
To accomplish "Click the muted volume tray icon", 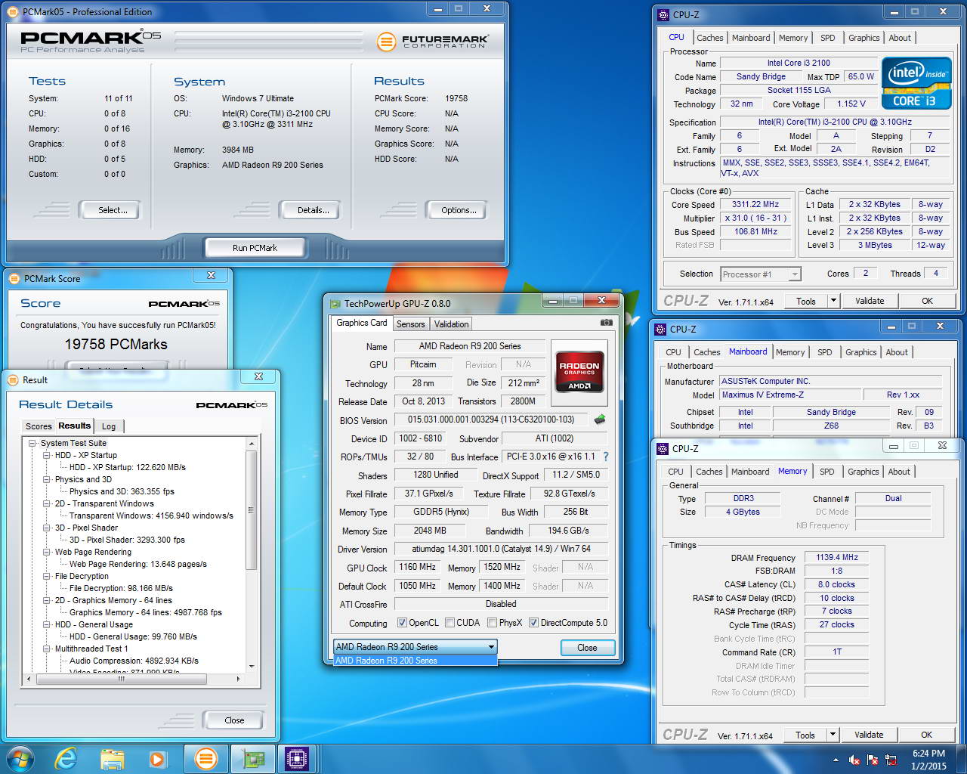I will tap(854, 760).
